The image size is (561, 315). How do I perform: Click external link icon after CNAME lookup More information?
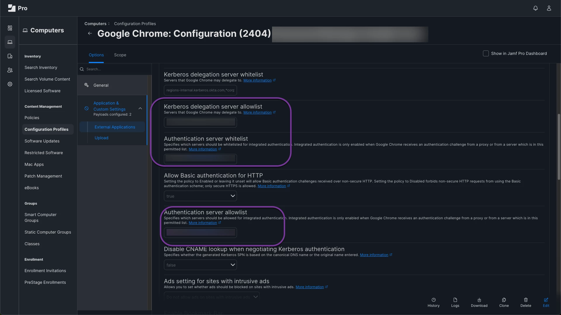[391, 255]
